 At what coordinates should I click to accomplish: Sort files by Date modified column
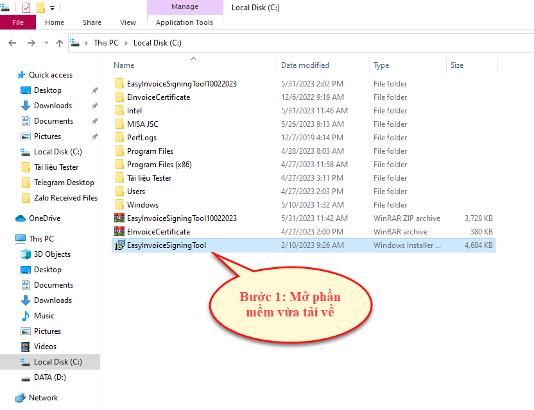pos(305,65)
